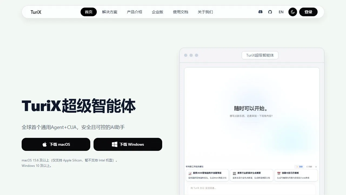This screenshot has width=346, height=195.
Task: Open the 解决方案 menu item
Action: point(110,12)
